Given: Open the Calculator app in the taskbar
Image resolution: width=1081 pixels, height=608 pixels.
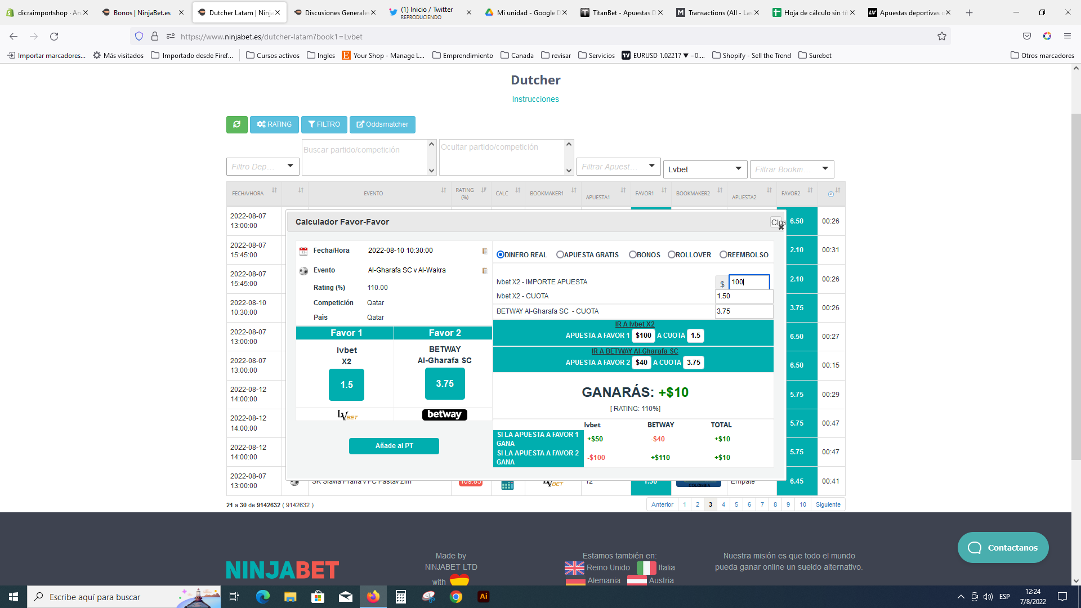Looking at the screenshot, I should pyautogui.click(x=401, y=597).
